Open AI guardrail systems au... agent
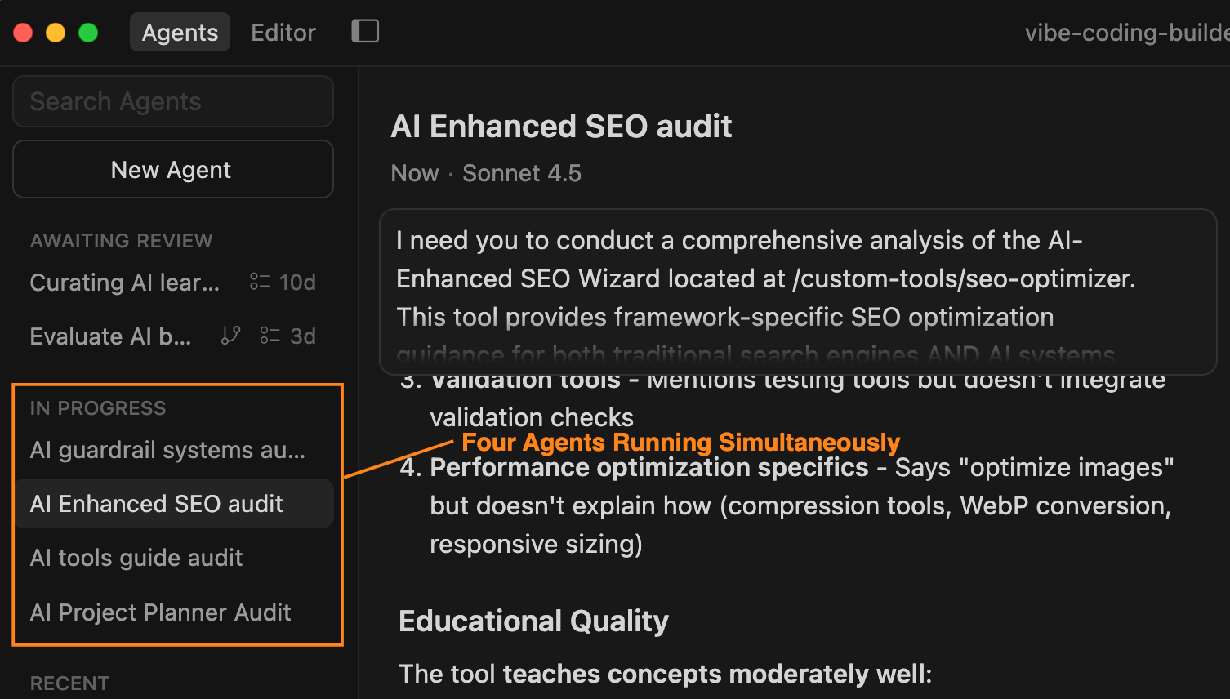The width and height of the screenshot is (1230, 699). click(173, 450)
